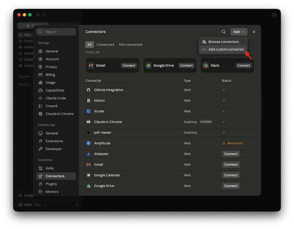Viewport: 294px width, 229px height.
Task: Open the Add dropdown button
Action: [x=239, y=32]
